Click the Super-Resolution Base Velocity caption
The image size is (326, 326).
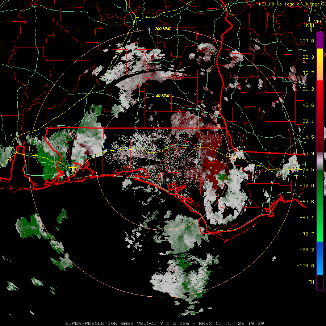165,323
